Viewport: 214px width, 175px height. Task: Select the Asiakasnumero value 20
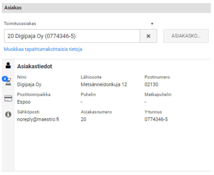point(84,119)
